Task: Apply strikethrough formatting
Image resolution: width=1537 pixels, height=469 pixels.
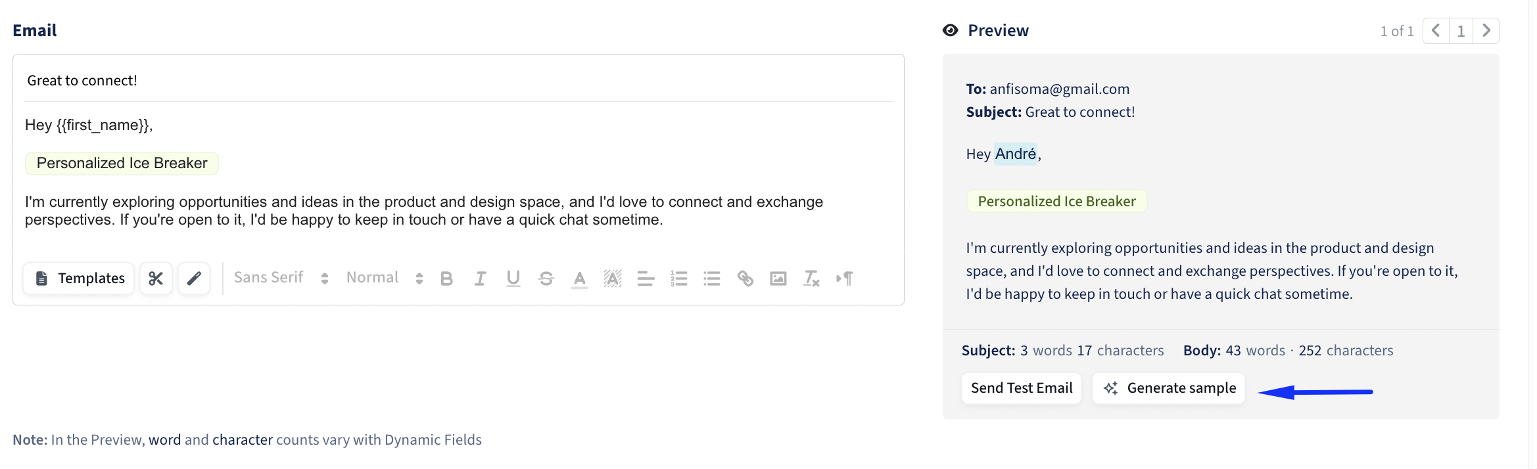Action: click(546, 279)
